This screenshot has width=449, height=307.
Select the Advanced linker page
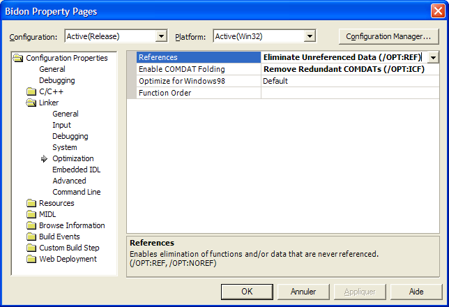69,181
